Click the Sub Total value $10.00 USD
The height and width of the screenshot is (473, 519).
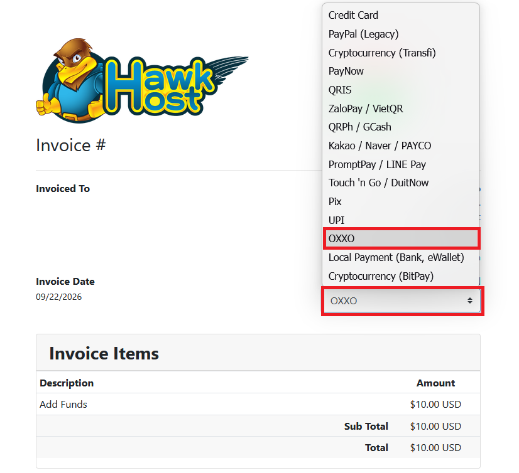pos(435,427)
